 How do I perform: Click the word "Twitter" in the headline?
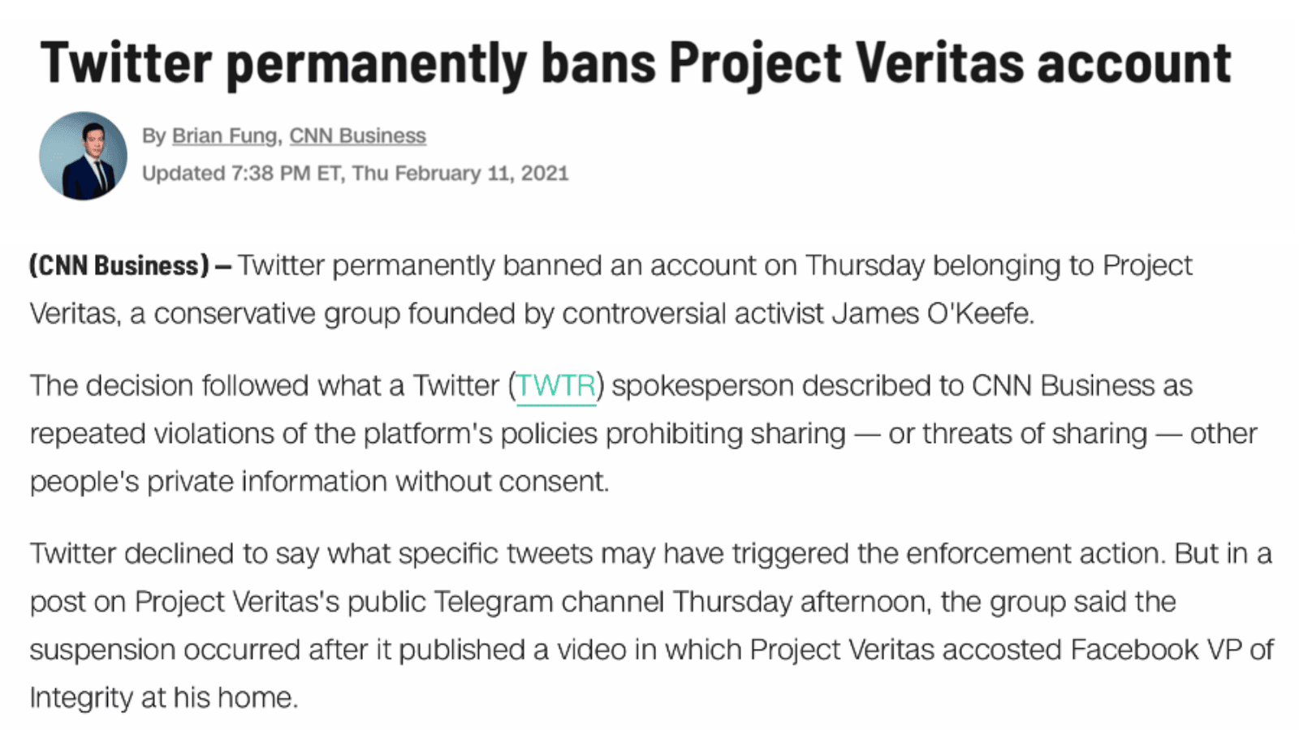click(126, 63)
